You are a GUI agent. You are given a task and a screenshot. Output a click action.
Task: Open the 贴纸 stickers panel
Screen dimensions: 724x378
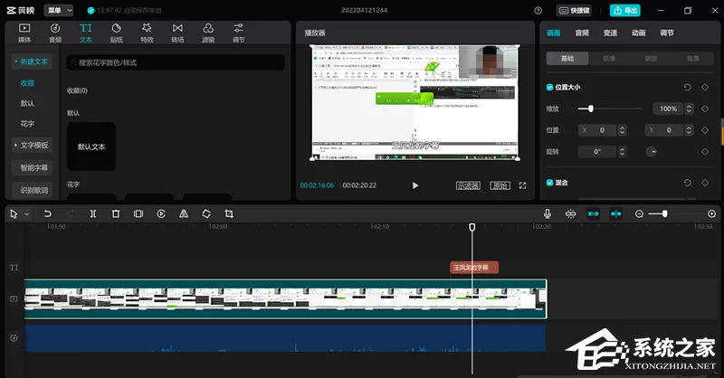tap(117, 33)
